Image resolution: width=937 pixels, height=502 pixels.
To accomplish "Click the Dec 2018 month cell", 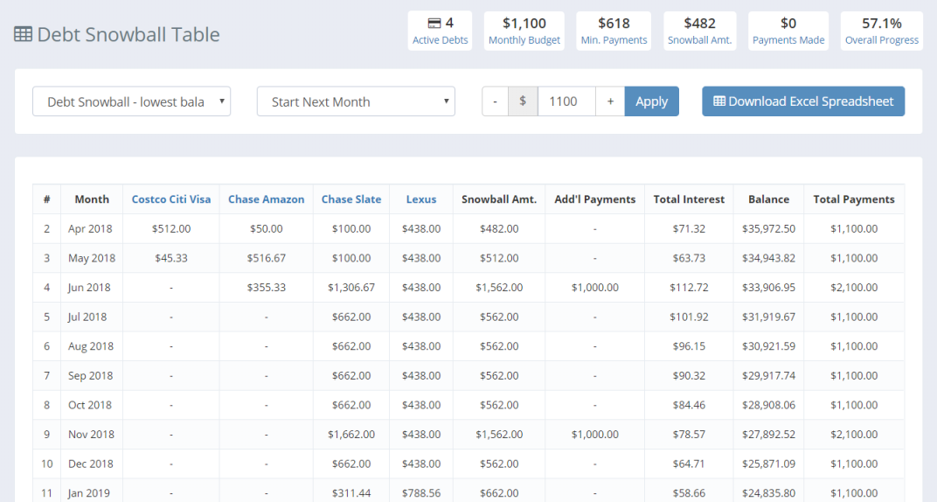I will coord(90,464).
